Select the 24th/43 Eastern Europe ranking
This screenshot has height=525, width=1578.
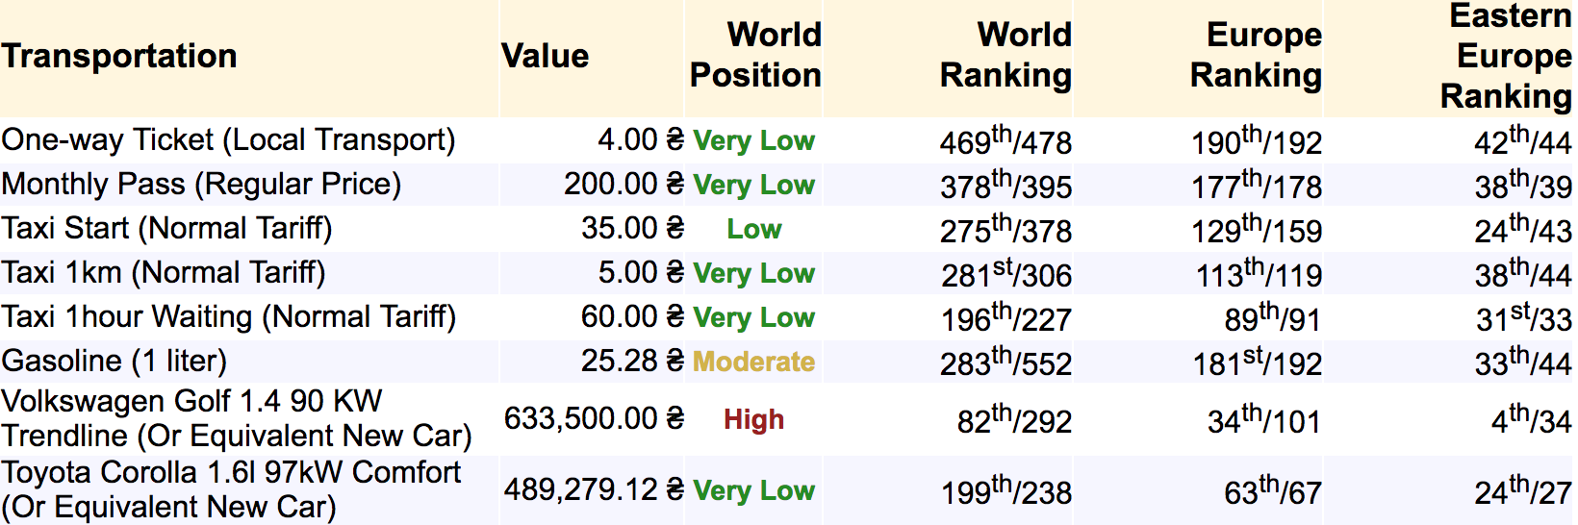pyautogui.click(x=1523, y=230)
